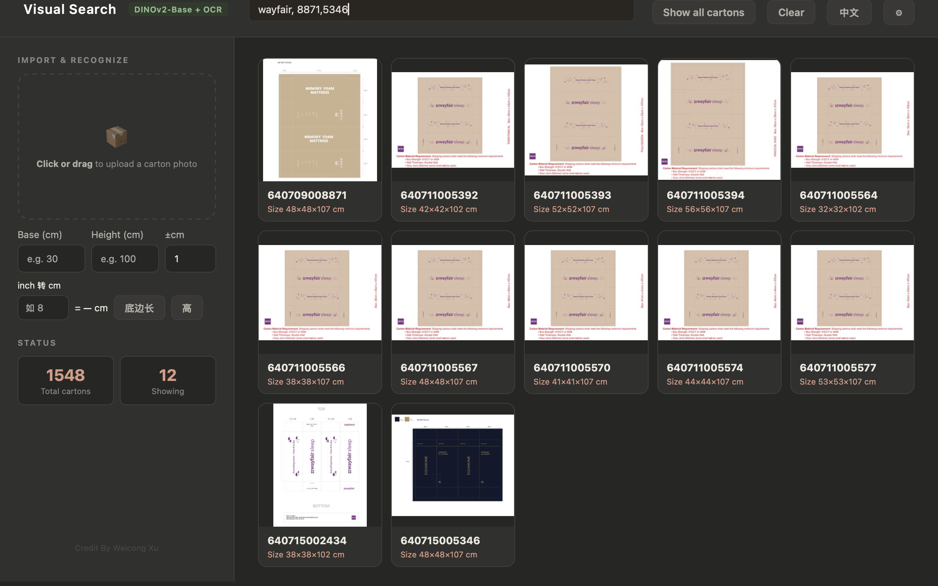Open the settings gear icon
Screen dimensions: 938x586
[x=898, y=12]
